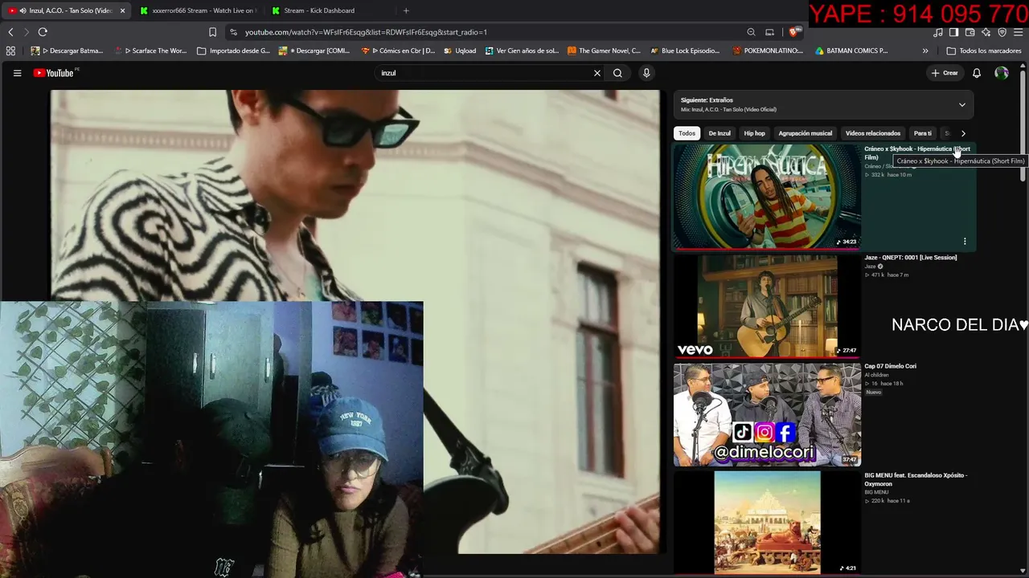Open the POKEMONLATINO bookmark

tap(768, 51)
